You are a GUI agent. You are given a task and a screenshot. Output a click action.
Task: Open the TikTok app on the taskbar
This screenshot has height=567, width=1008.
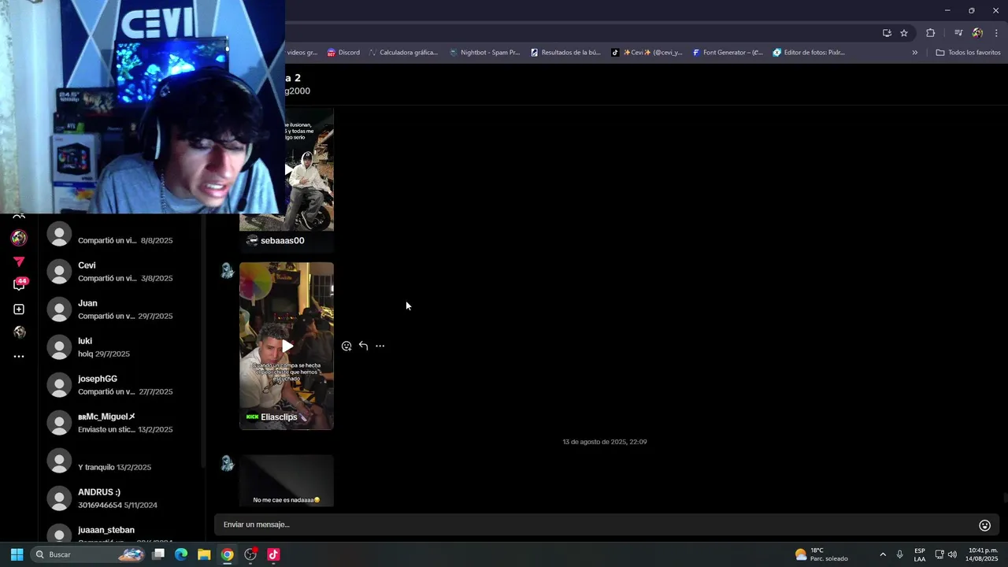click(x=273, y=554)
